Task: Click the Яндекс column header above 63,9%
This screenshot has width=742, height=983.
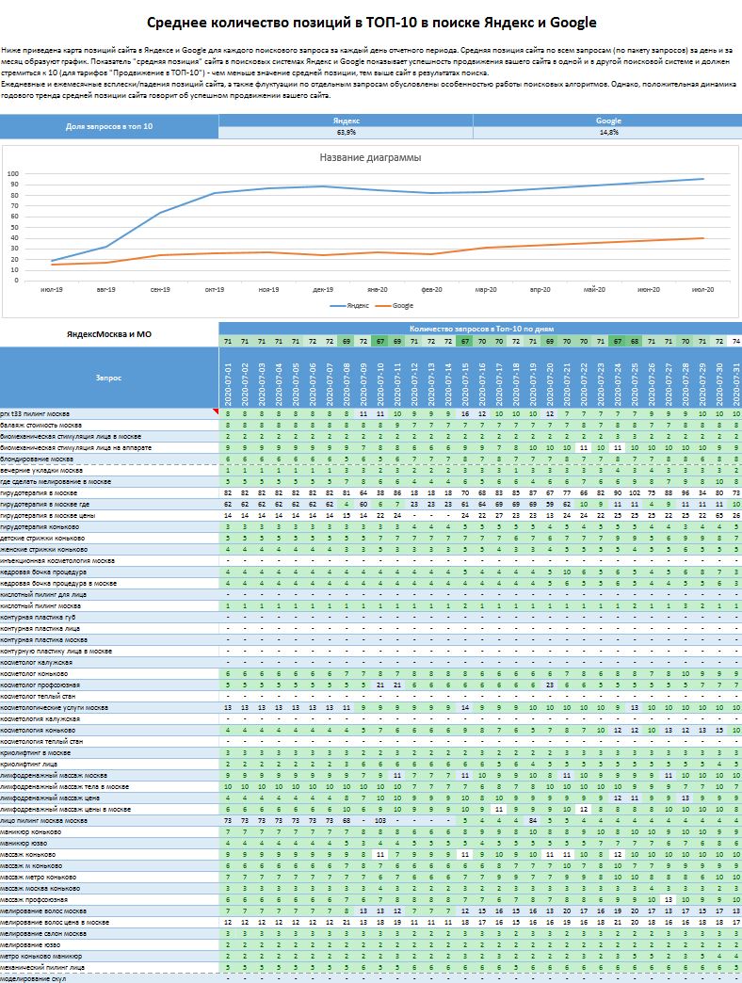Action: point(346,121)
